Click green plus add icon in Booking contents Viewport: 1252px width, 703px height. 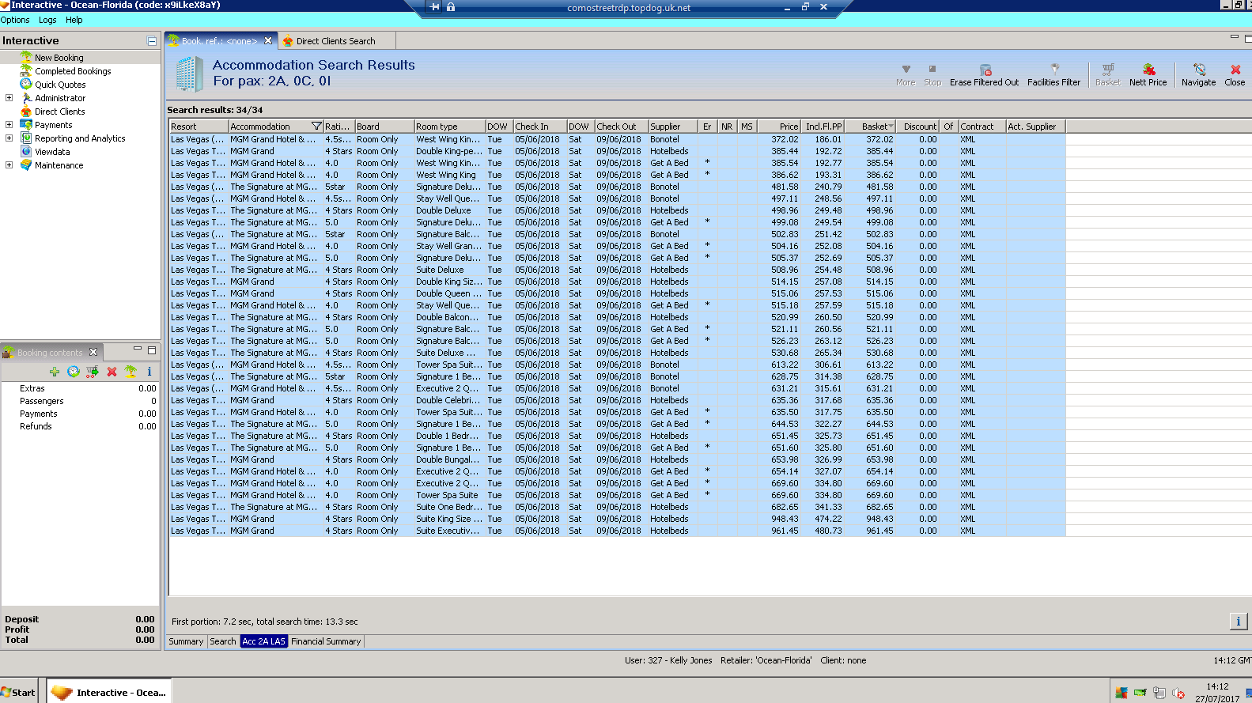click(55, 372)
